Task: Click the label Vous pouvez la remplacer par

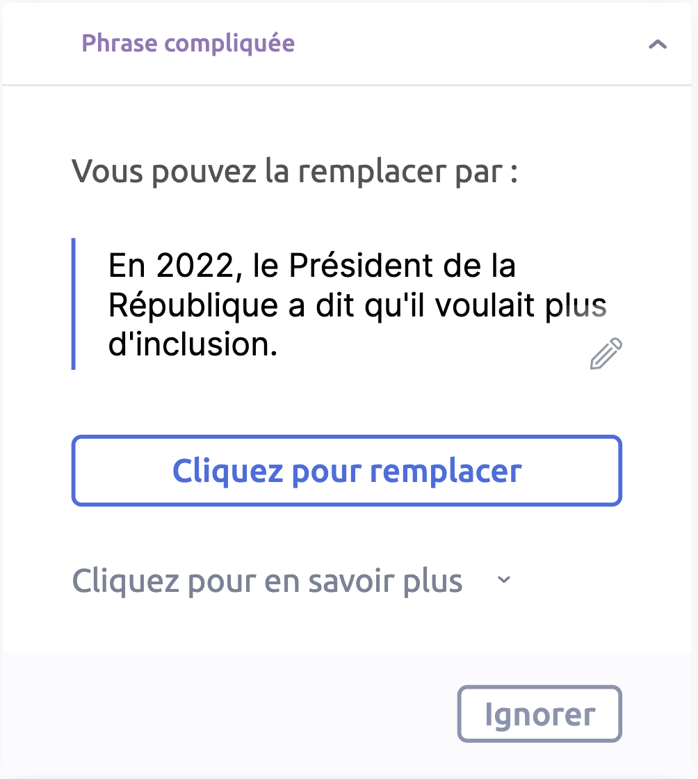Action: pyautogui.click(x=295, y=171)
